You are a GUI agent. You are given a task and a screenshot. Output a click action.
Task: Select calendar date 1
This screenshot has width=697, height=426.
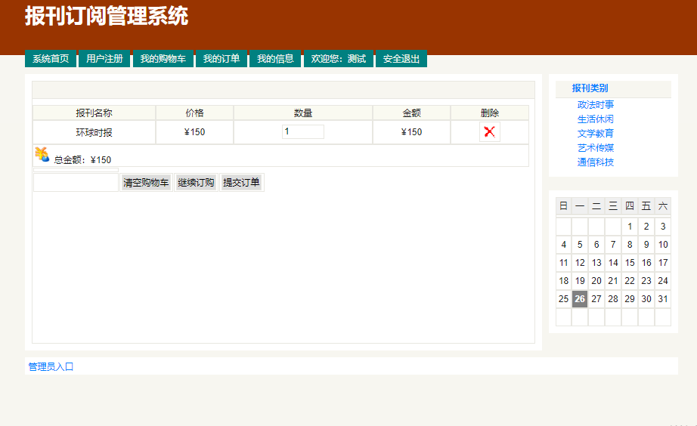pos(630,227)
